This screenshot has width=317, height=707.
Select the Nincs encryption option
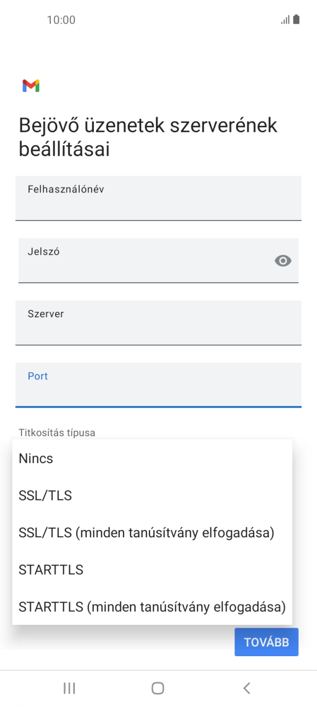point(35,458)
